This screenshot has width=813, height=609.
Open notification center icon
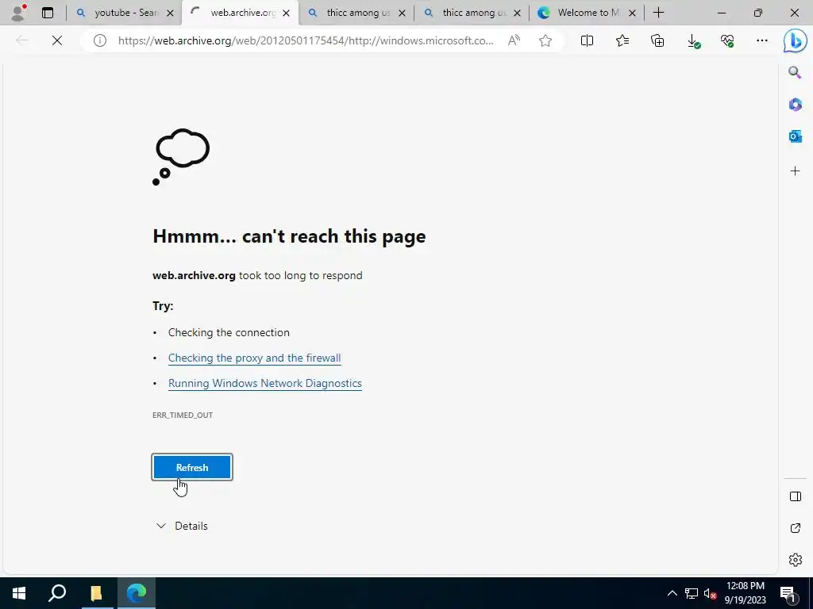[788, 593]
